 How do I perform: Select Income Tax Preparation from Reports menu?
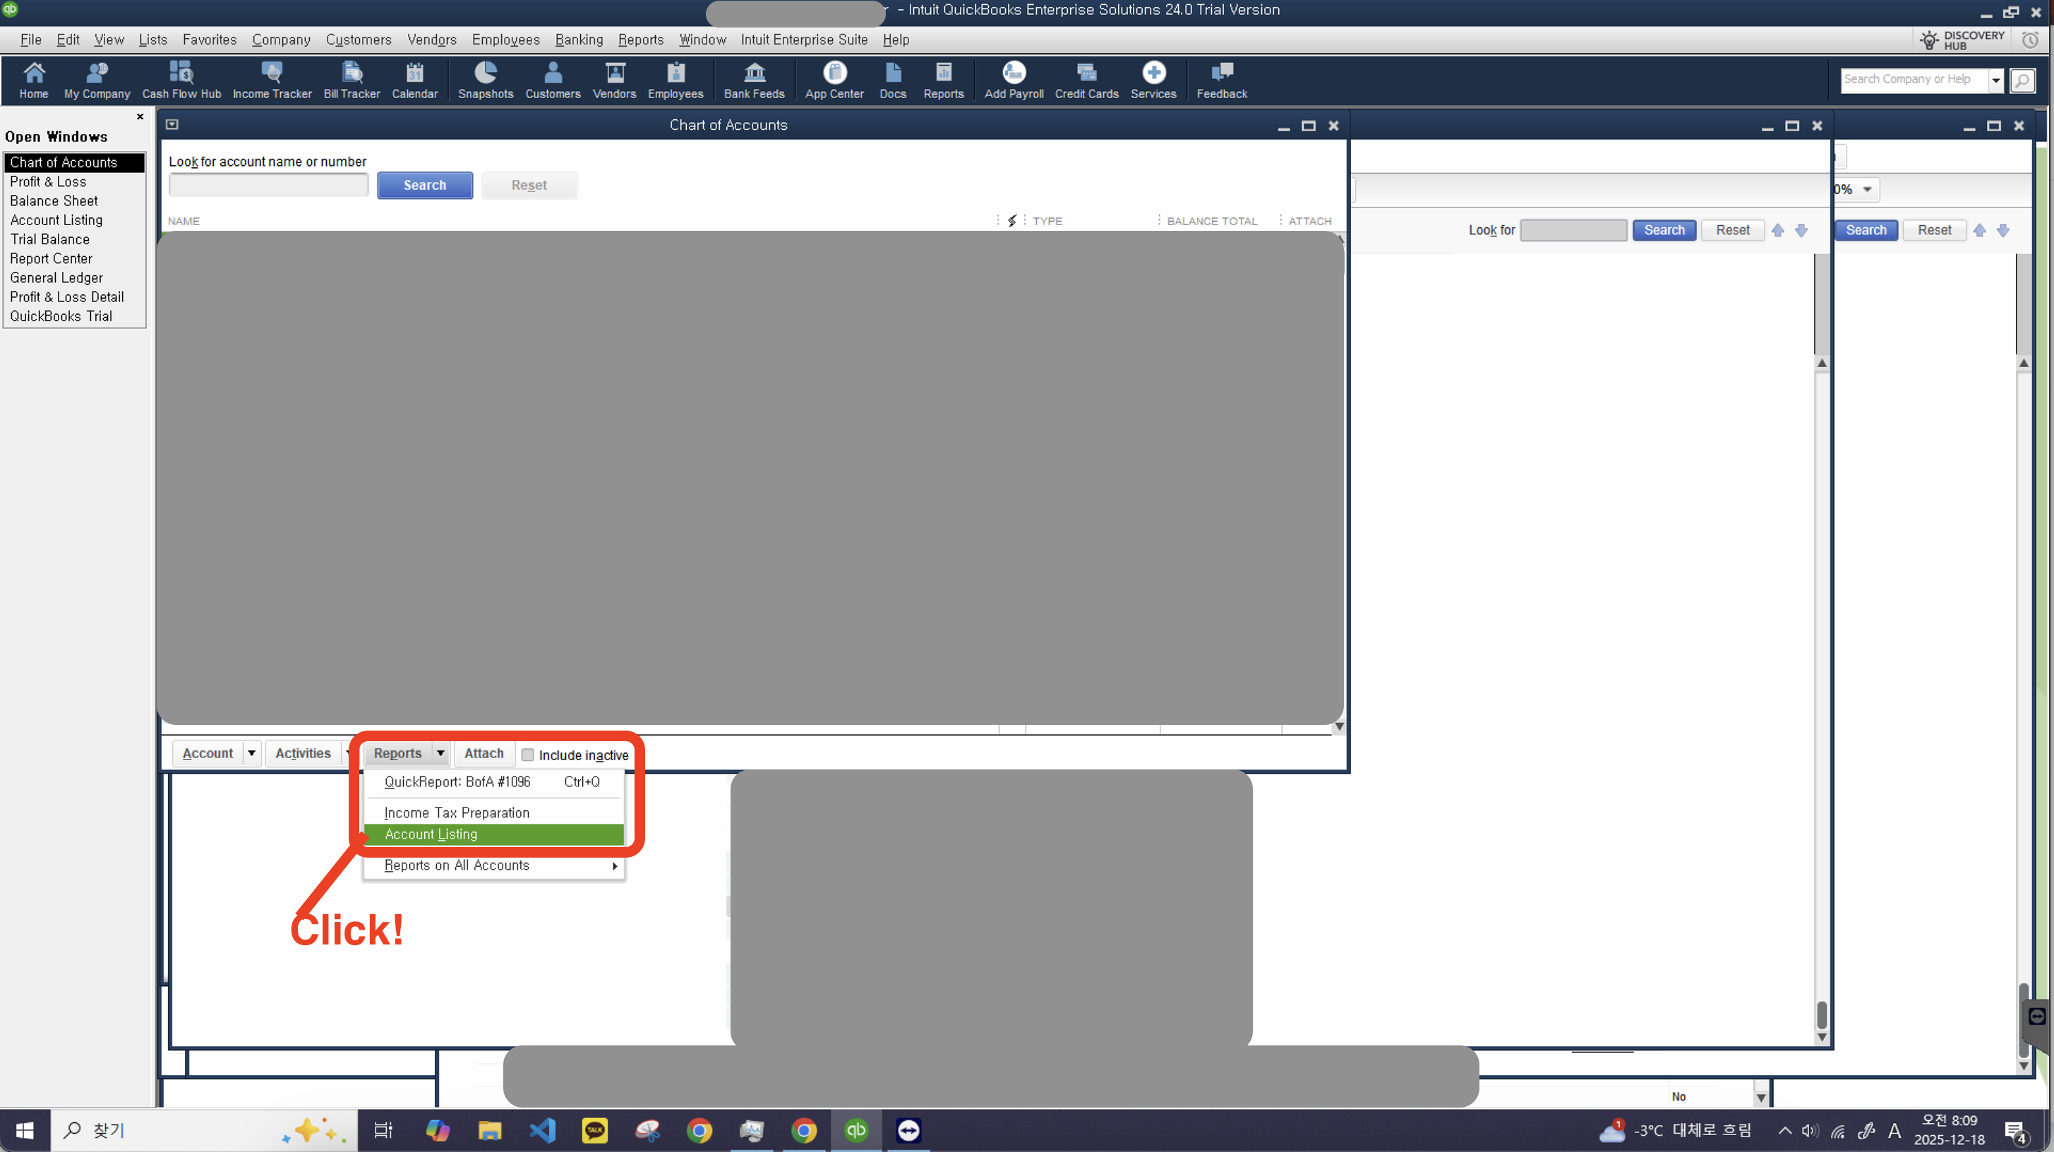click(x=456, y=812)
